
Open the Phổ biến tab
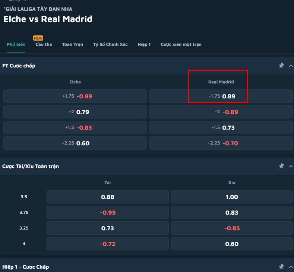(16, 44)
